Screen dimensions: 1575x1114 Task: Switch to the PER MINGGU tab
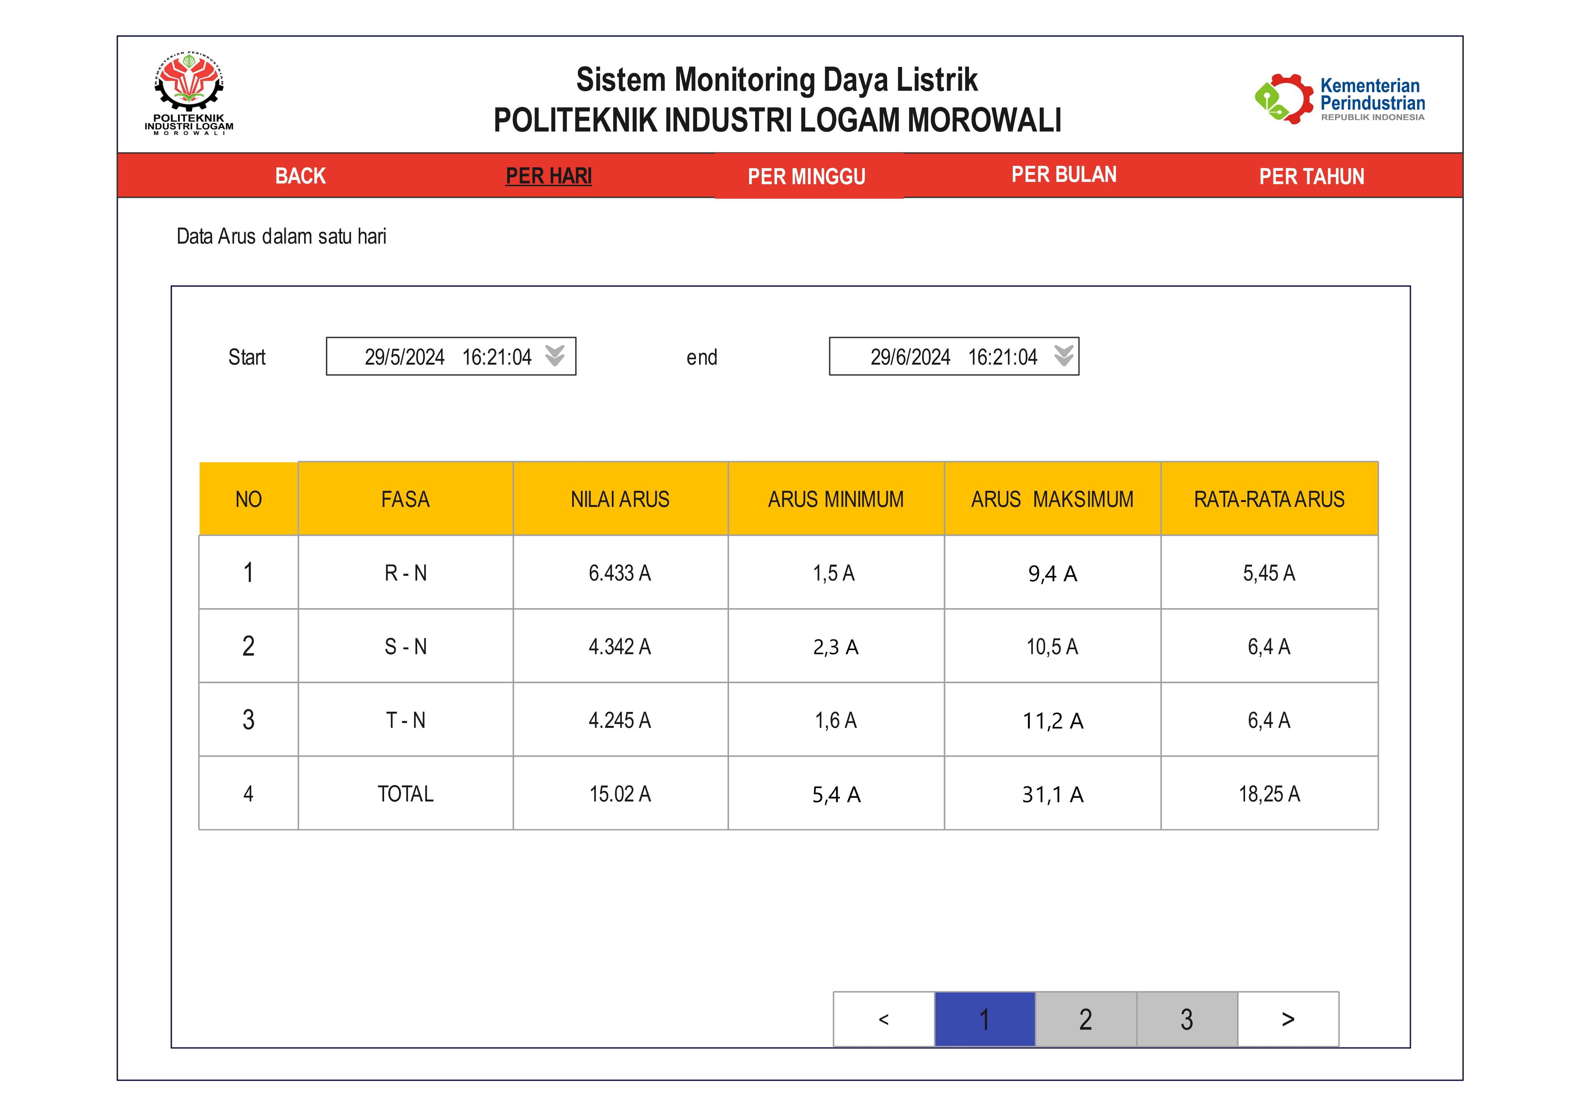pos(807,177)
